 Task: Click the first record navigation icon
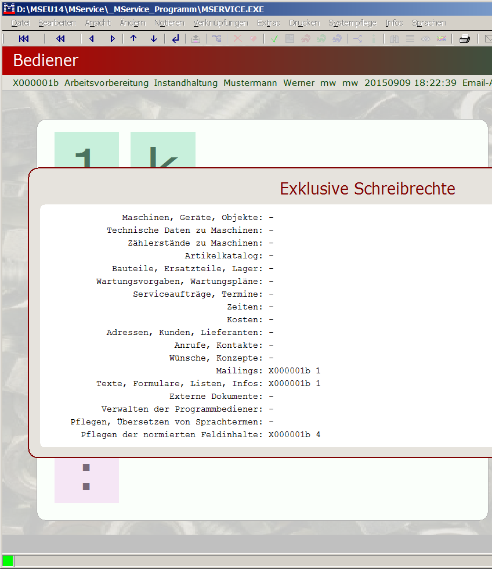(23, 38)
